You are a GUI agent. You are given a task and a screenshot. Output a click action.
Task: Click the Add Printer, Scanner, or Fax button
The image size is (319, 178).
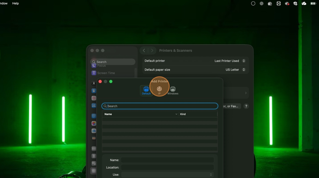coord(232,106)
